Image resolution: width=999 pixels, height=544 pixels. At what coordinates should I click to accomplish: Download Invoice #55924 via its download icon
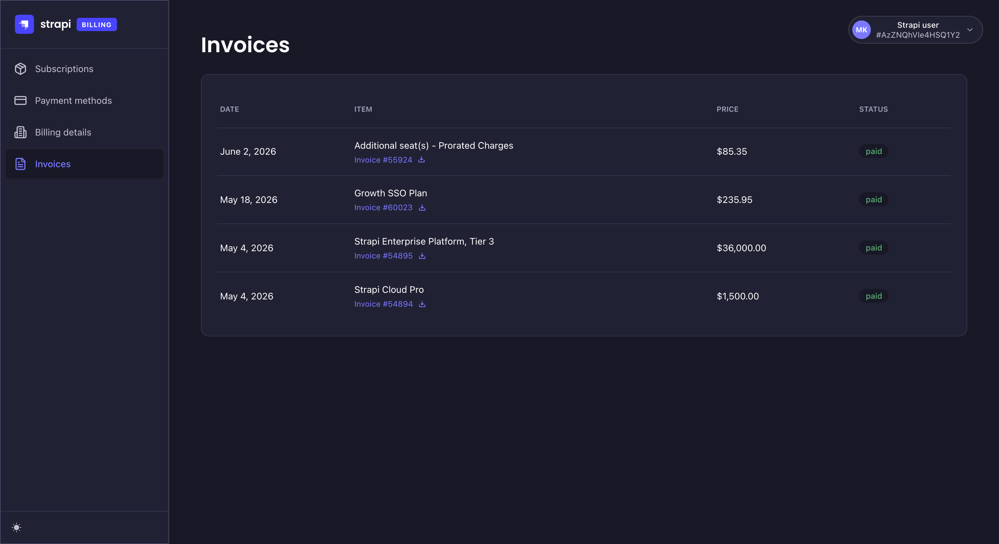point(422,160)
